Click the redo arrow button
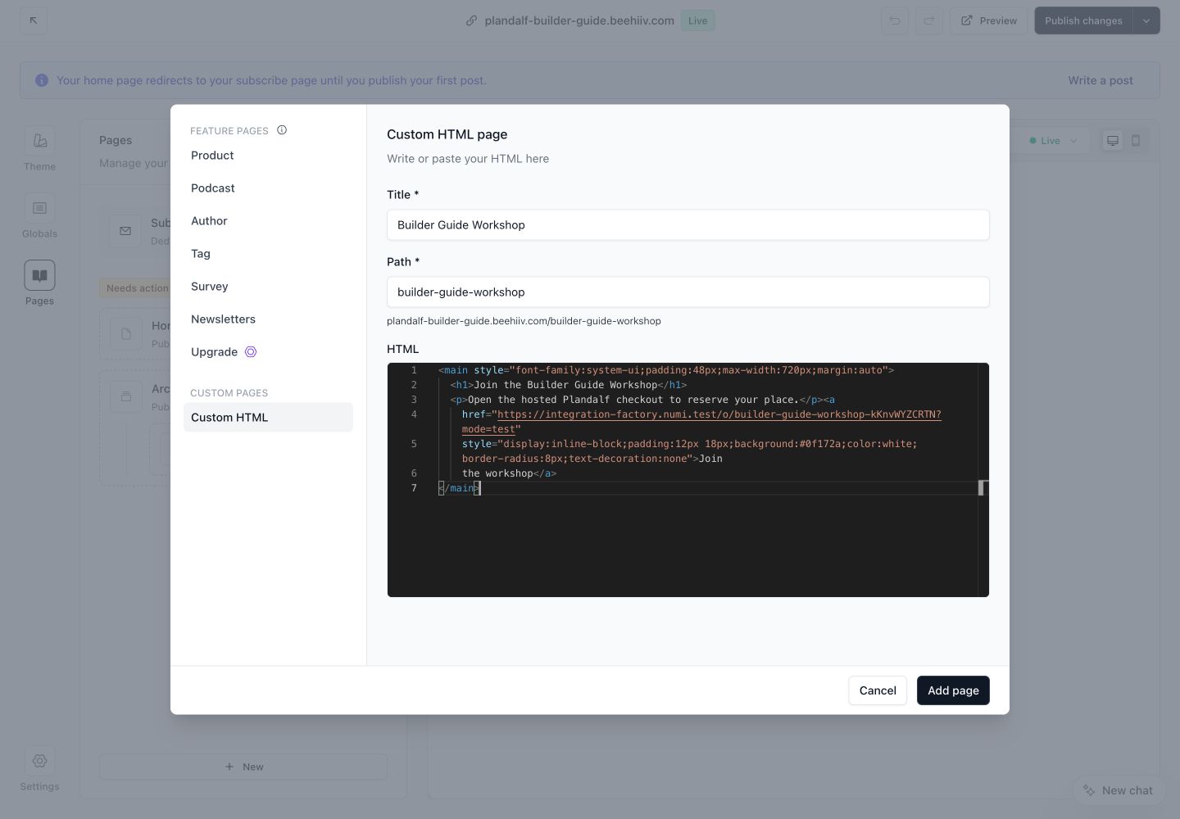The width and height of the screenshot is (1180, 819). [x=928, y=20]
